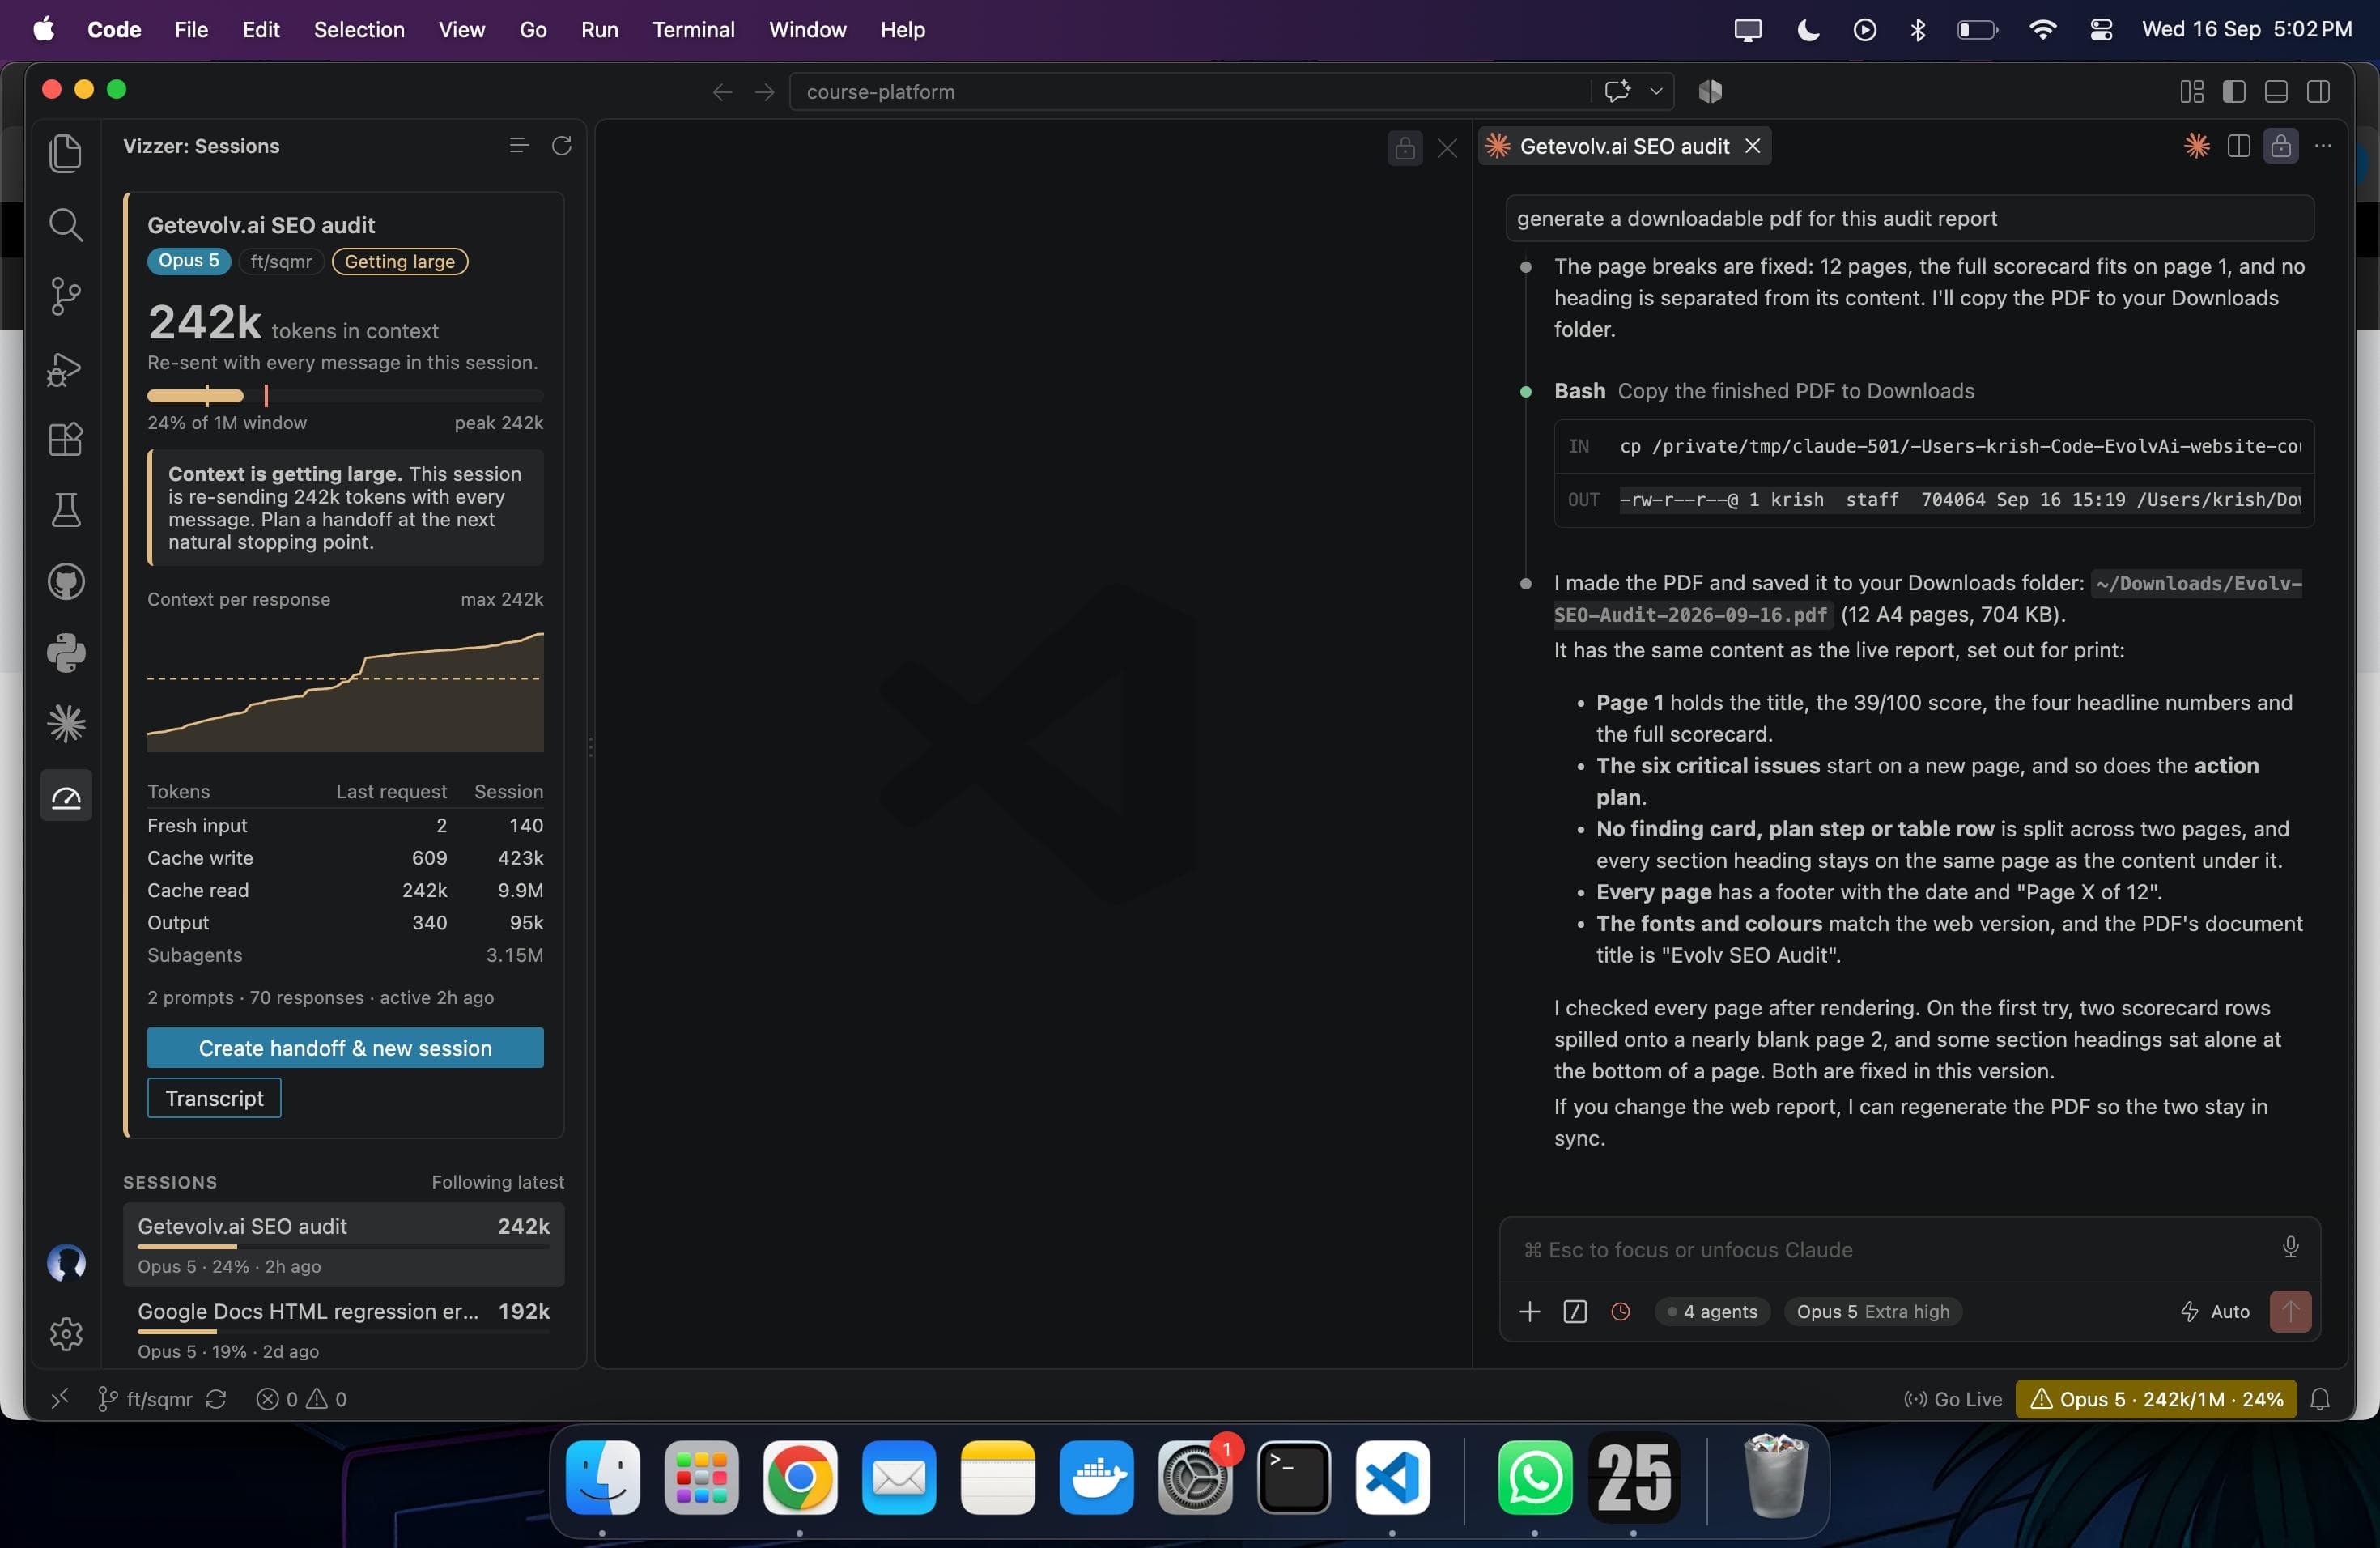This screenshot has width=2380, height=1548.
Task: Open the Python view in activity bar
Action: (x=66, y=653)
